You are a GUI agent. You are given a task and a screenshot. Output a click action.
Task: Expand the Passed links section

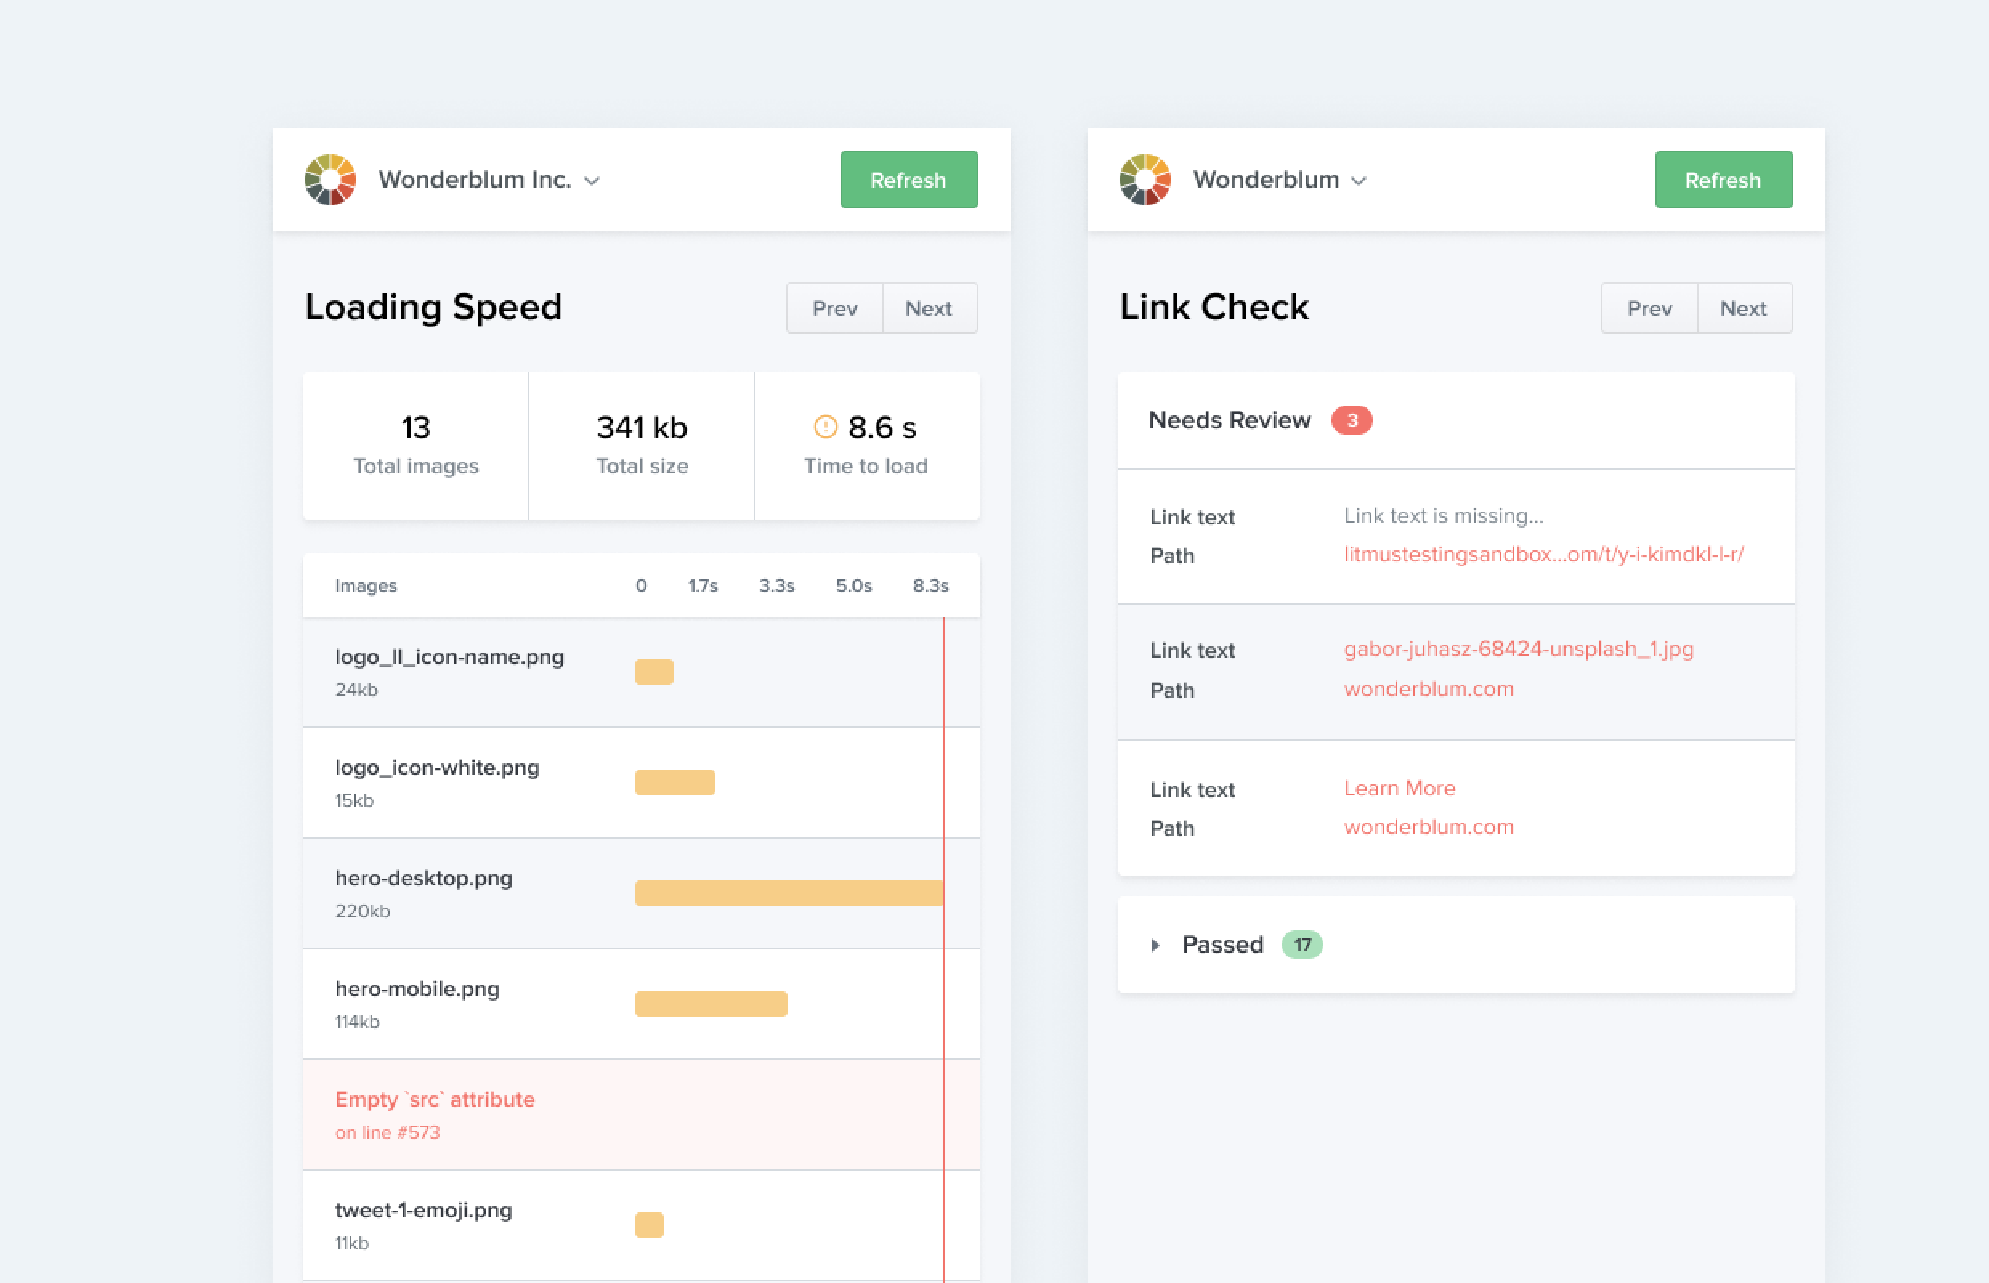(1156, 944)
